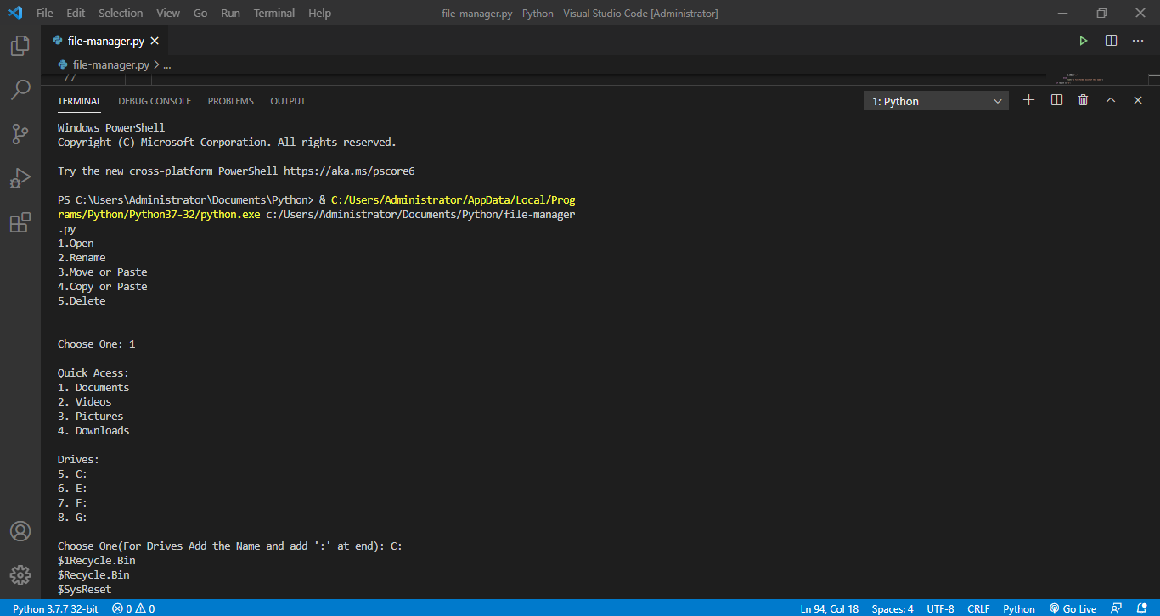Viewport: 1160px width, 616px height.
Task: Kill the terminal with the trash icon
Action: point(1083,99)
